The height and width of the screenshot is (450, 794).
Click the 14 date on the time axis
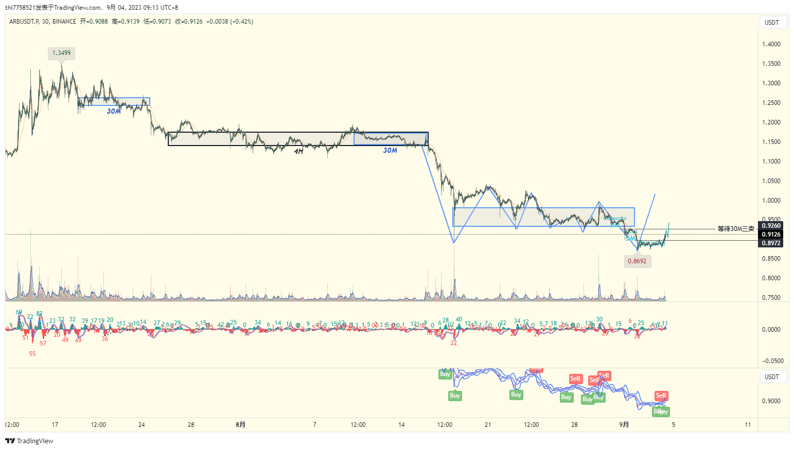[x=401, y=425]
